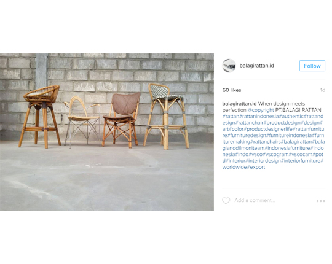Open the @copyright mention link
The image size is (332, 264).
tap(261, 110)
